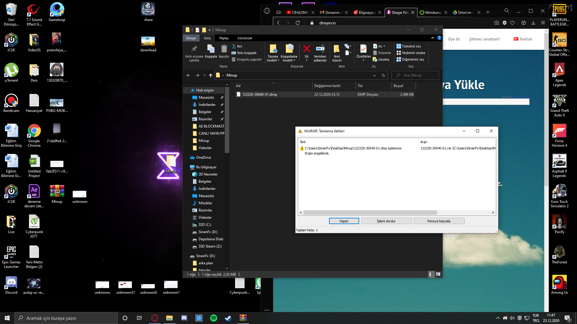577x324 pixels.
Task: Sort by the Değiştirme tarihi column header
Action: pos(334,86)
